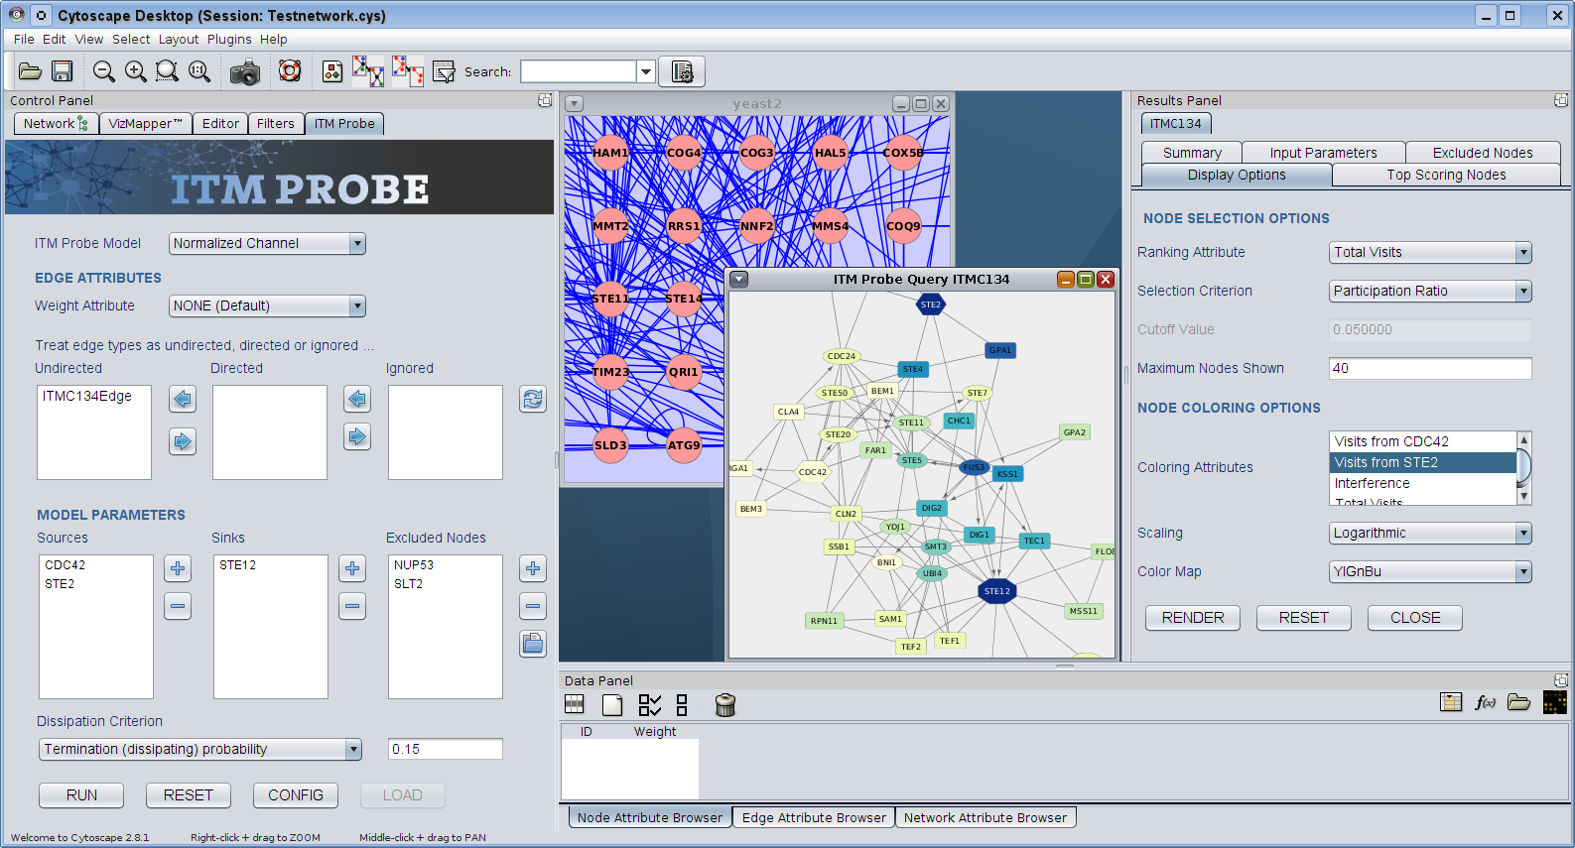Open function builder f(x) icon

(x=1485, y=702)
